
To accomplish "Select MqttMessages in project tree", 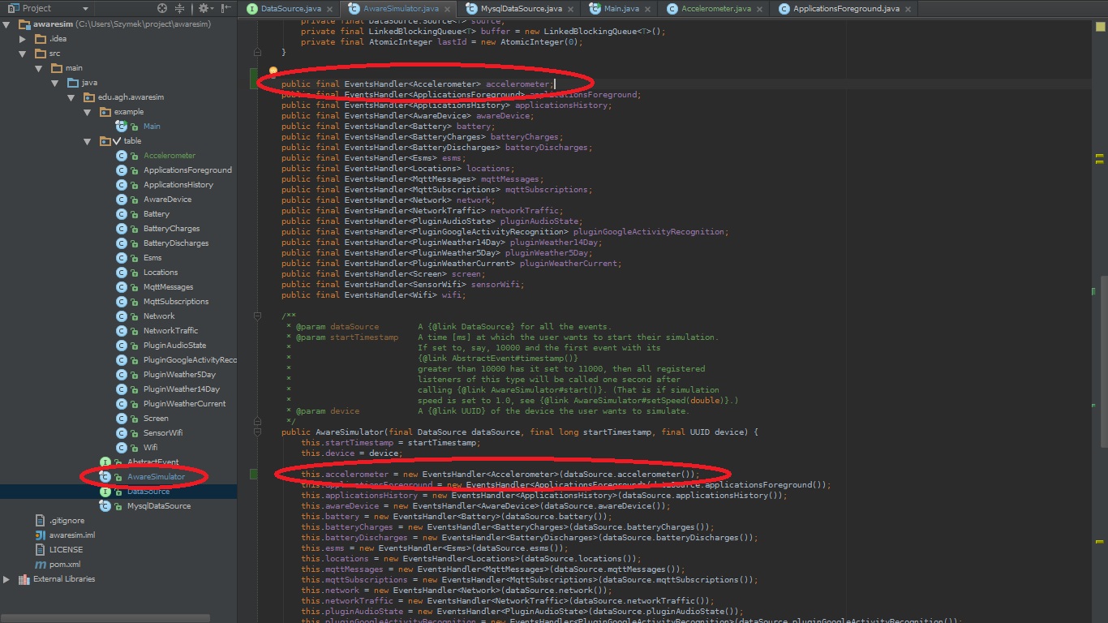I will (169, 287).
